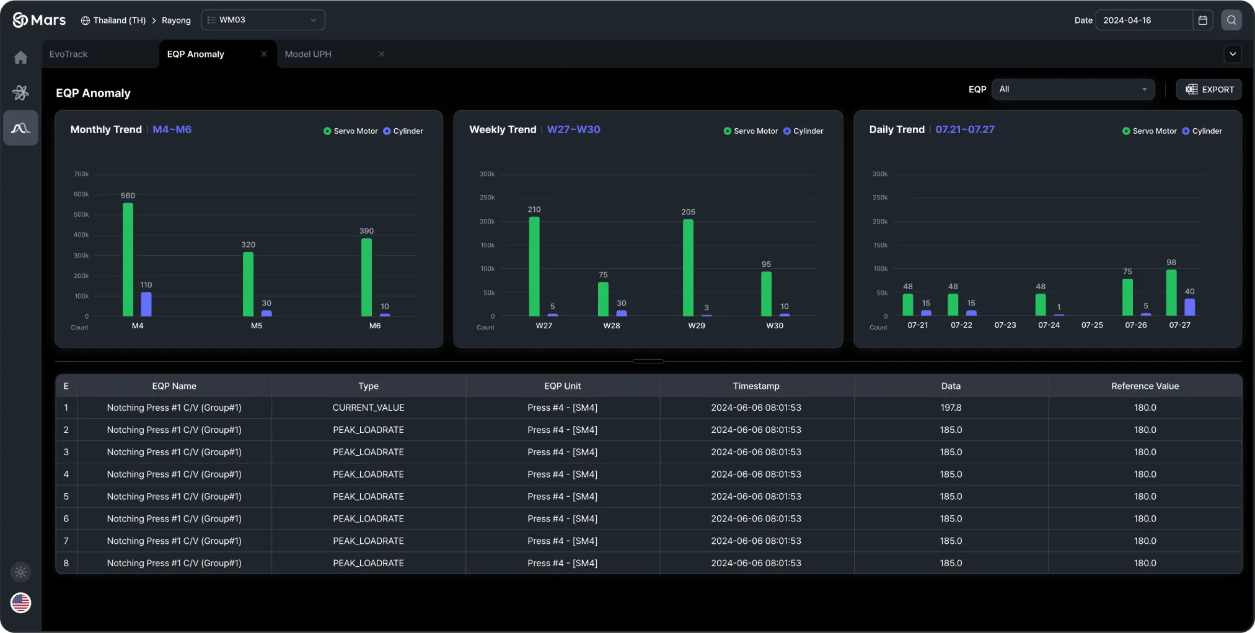Switch to the Model UPH tab
1255x633 pixels.
308,55
